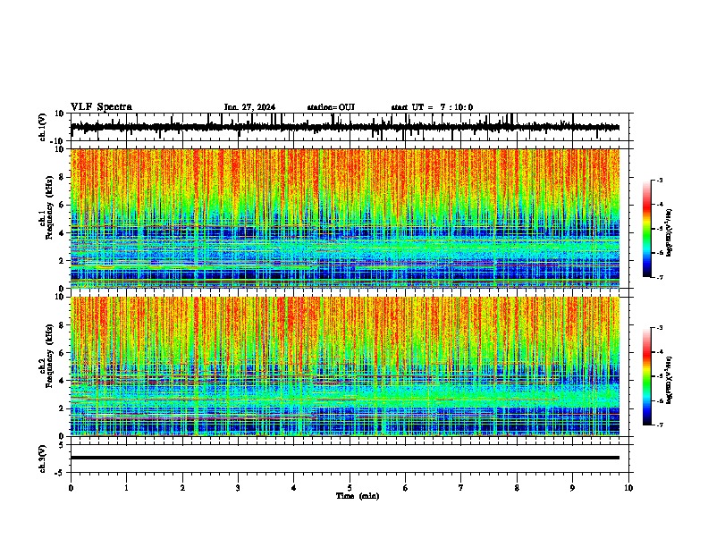This screenshot has height=547, width=708.
Task: Click the "ch.3(V)" axis label
Action: 43,459
